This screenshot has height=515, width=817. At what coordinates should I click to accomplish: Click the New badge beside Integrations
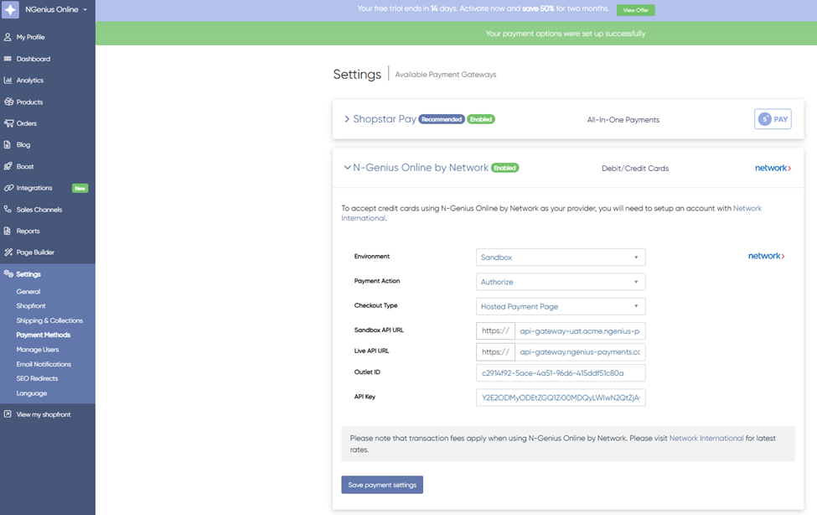[80, 189]
